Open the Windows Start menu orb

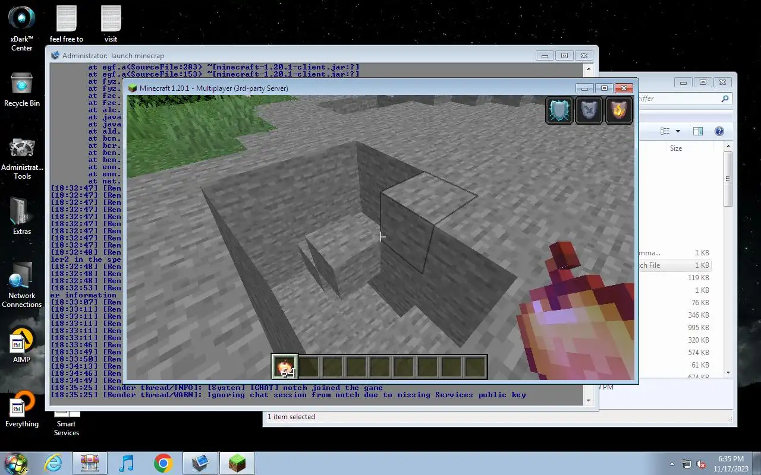pyautogui.click(x=17, y=463)
